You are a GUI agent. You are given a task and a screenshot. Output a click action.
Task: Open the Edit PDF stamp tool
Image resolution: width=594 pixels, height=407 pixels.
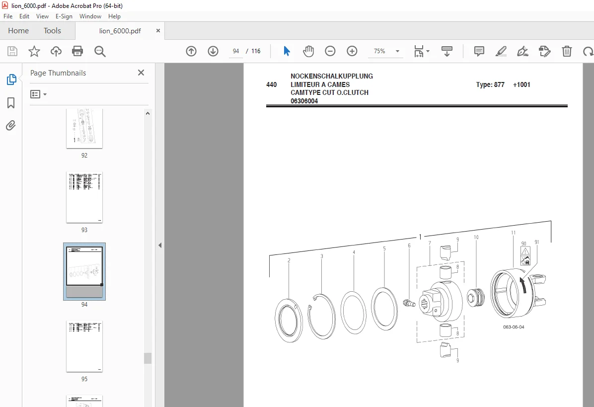coord(544,51)
